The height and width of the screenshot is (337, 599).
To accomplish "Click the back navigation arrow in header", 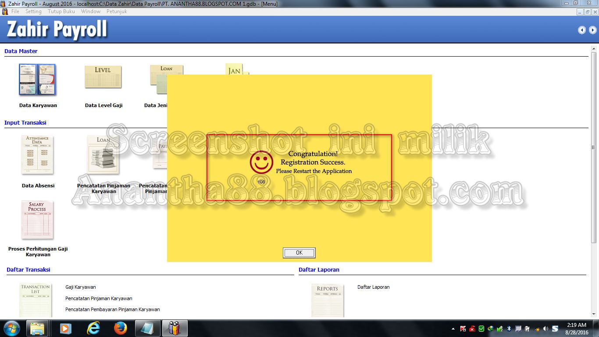I will click(582, 30).
